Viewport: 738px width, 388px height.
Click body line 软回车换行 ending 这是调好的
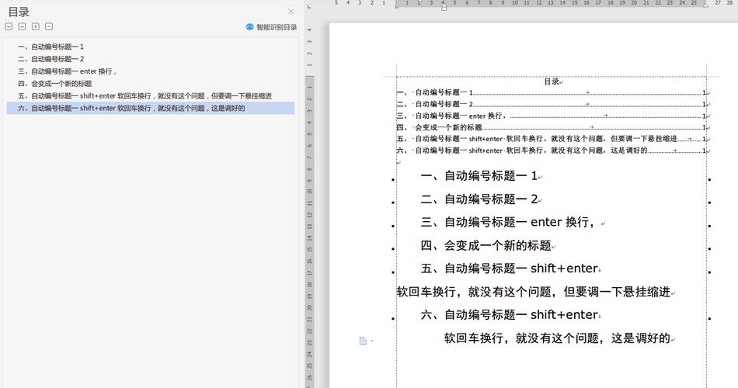557,338
